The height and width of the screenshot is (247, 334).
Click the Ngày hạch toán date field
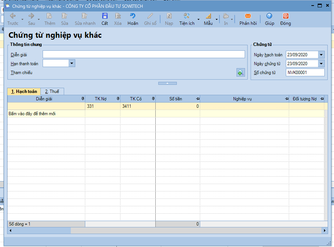point(302,55)
